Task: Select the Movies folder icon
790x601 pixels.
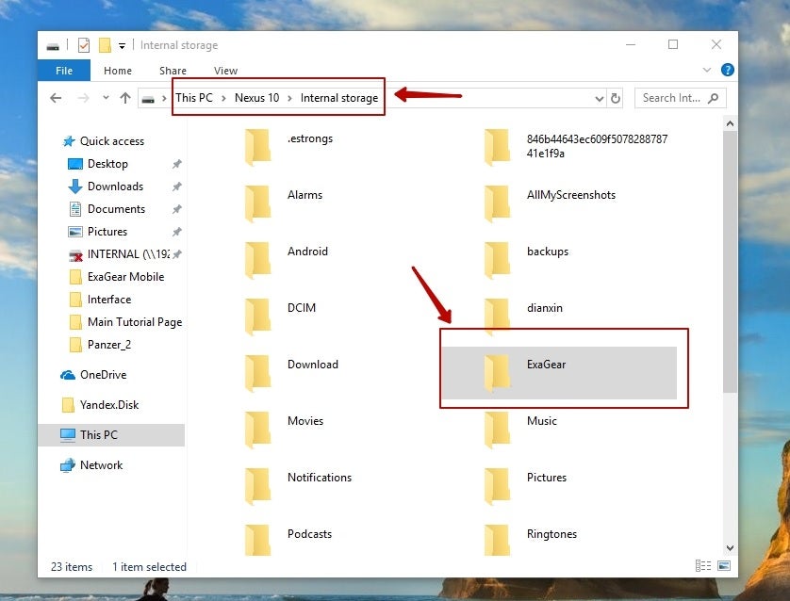Action: coord(258,430)
